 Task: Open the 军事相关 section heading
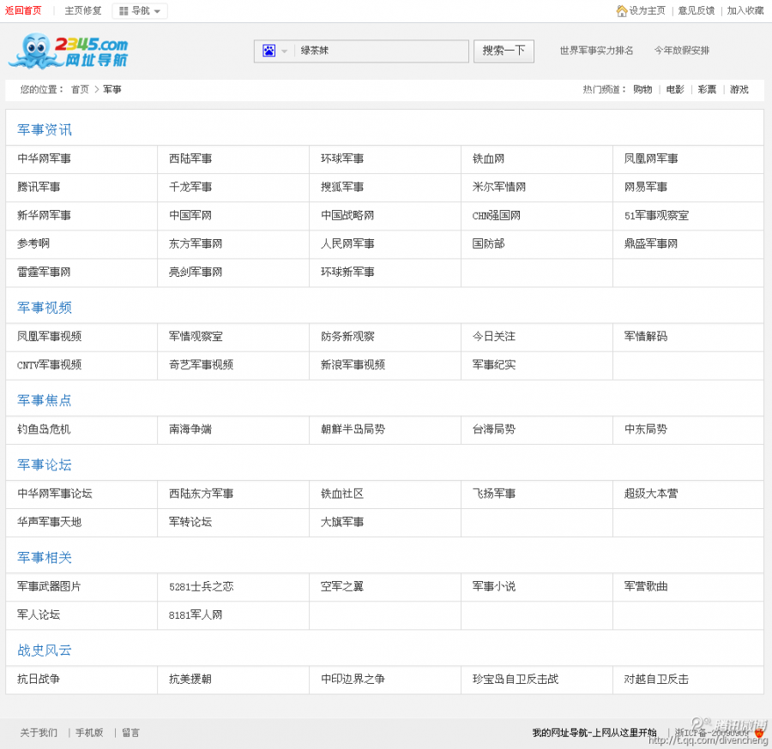45,557
